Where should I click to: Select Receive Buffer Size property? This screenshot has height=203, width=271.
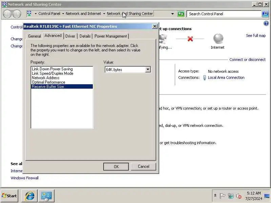pyautogui.click(x=62, y=87)
